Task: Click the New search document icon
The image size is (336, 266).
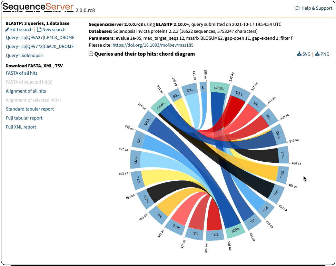Action: click(x=39, y=30)
